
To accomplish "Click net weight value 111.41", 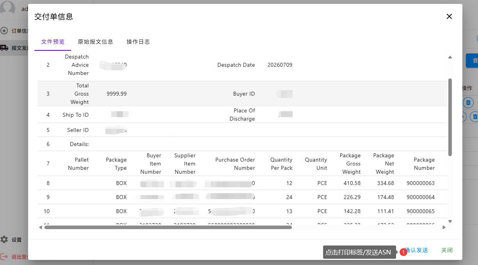I will pos(385,211).
